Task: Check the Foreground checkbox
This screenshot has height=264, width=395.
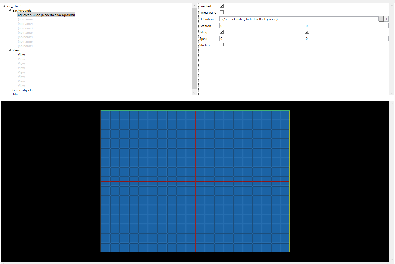Action: point(222,12)
